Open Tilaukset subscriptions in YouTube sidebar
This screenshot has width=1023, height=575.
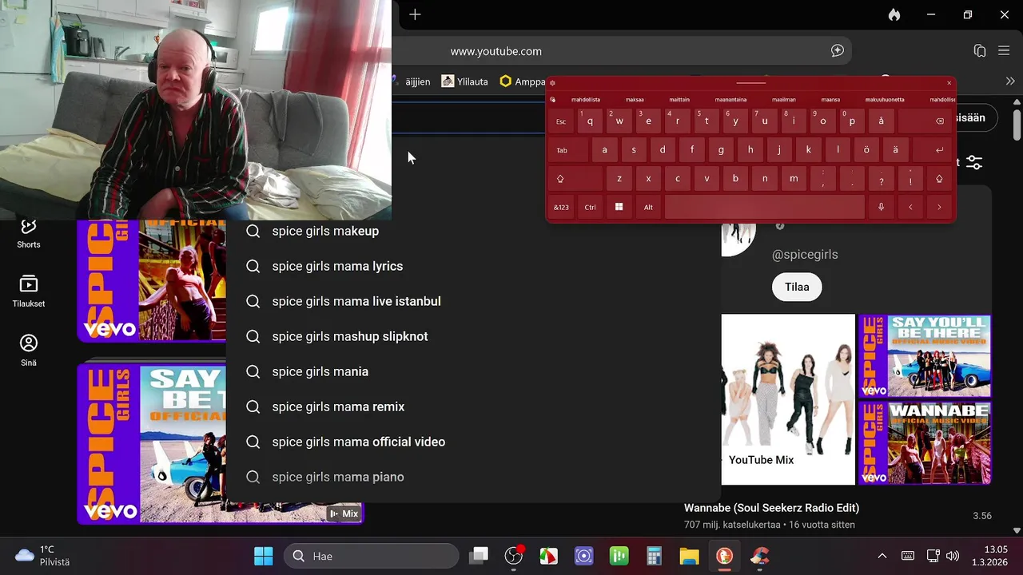pos(29,291)
